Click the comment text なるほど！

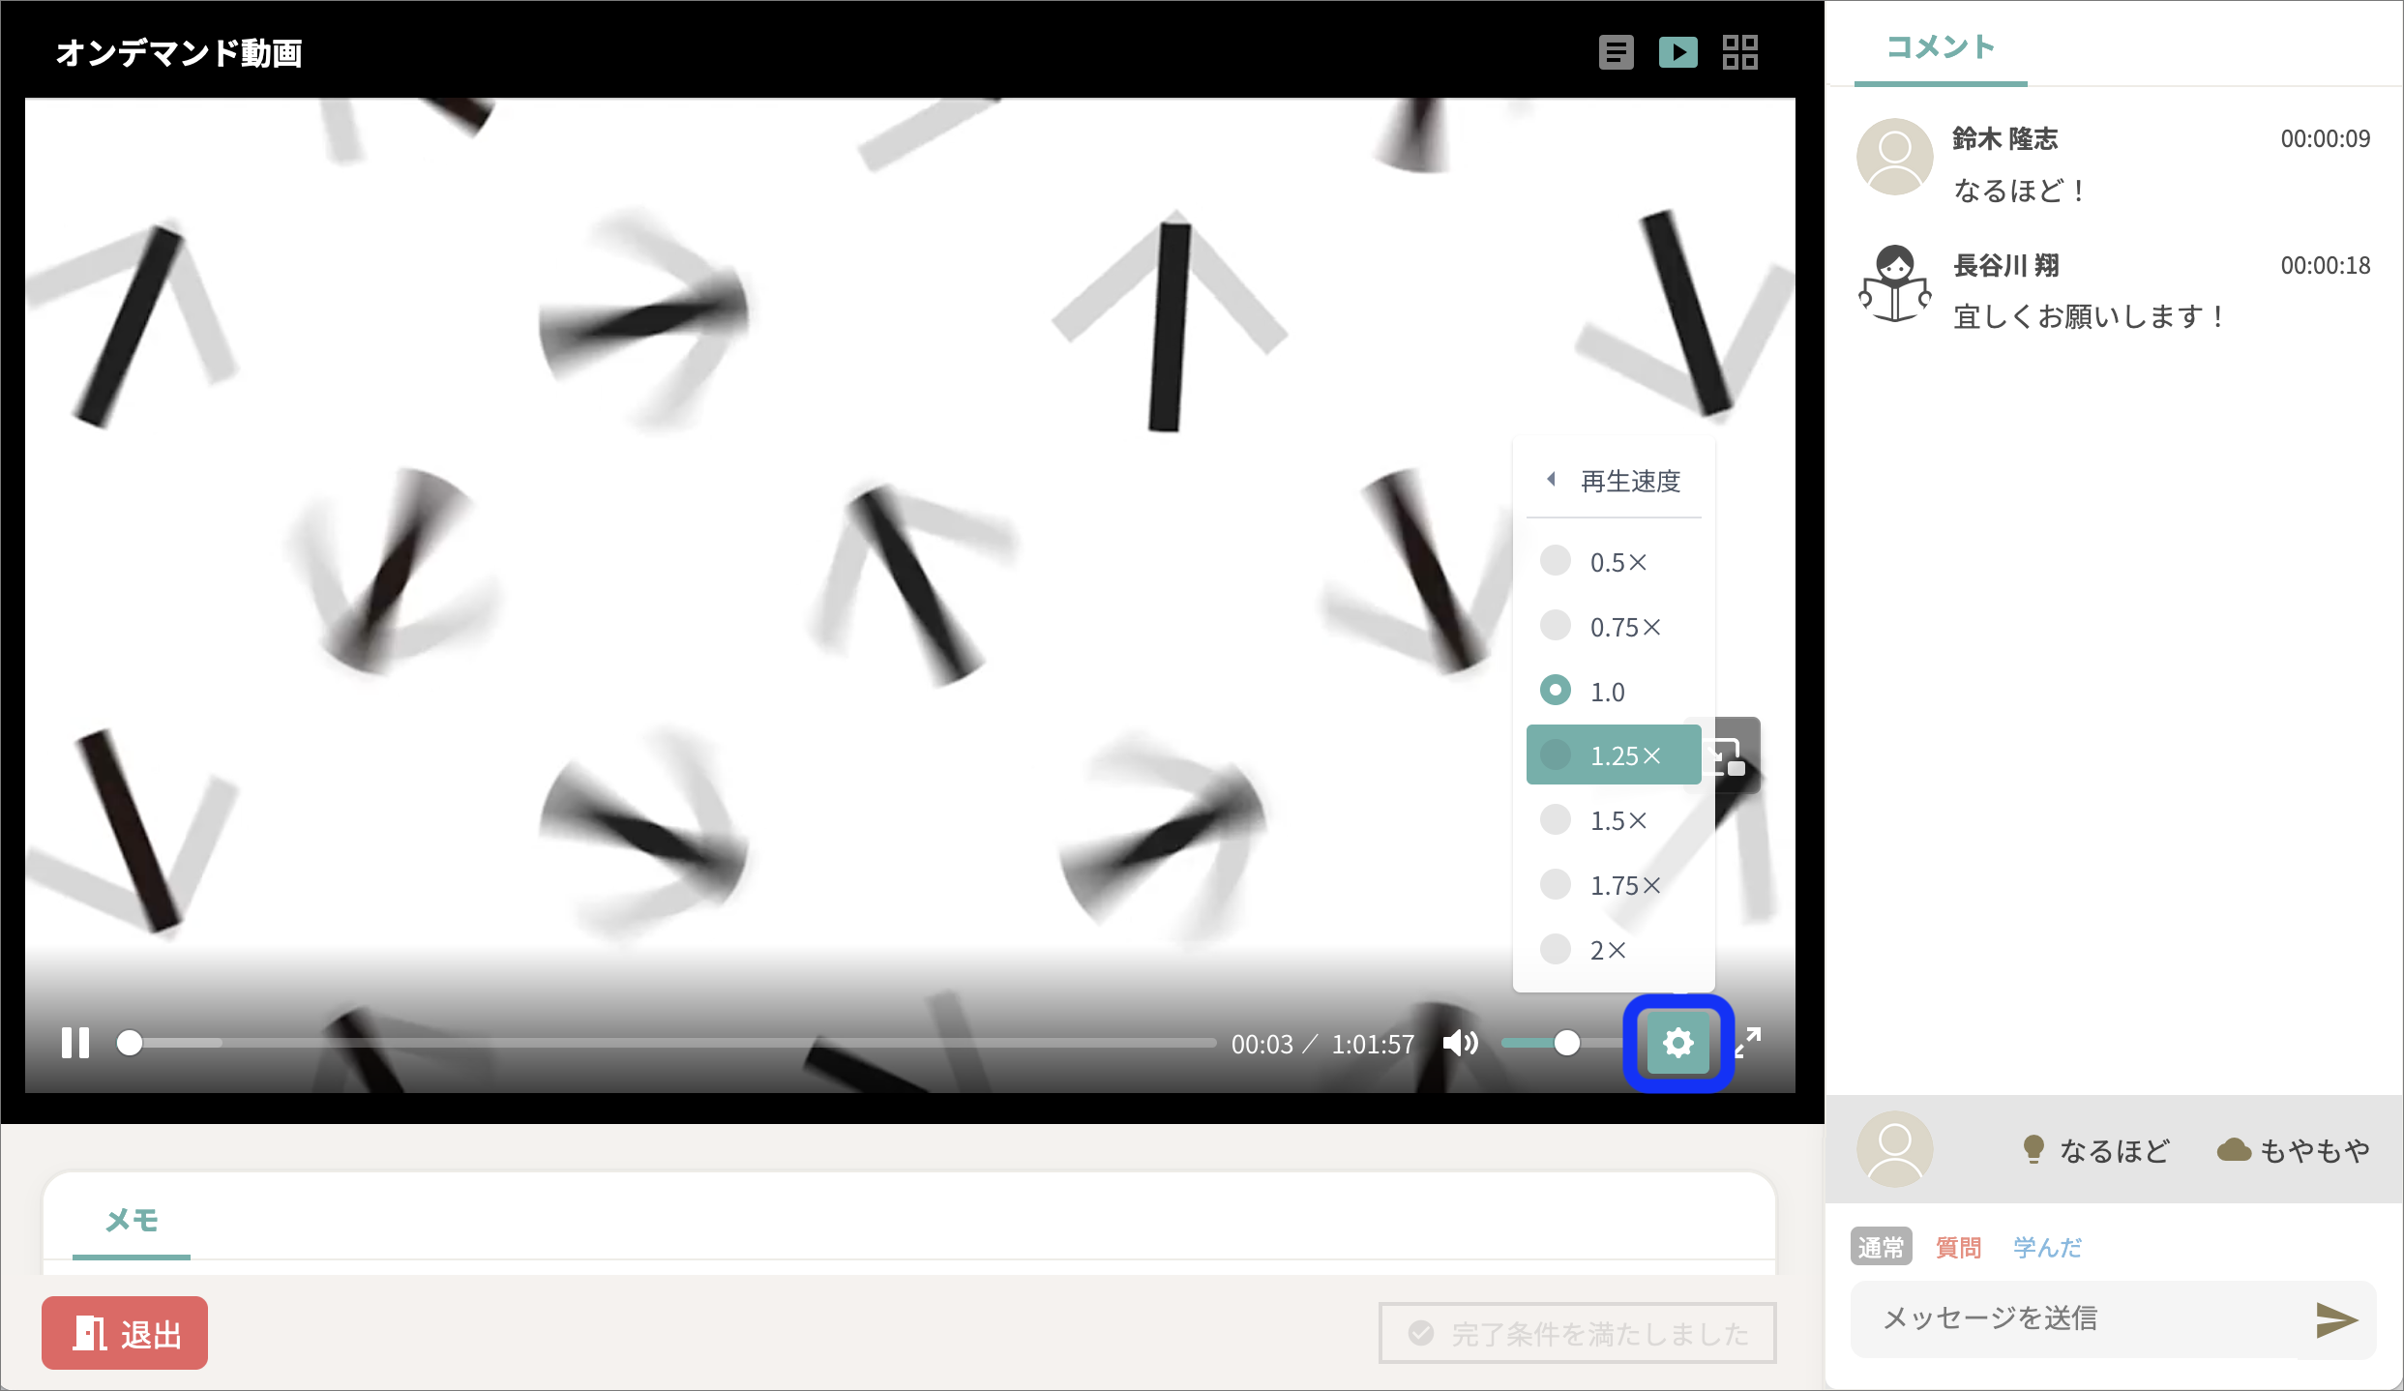[x=2020, y=190]
